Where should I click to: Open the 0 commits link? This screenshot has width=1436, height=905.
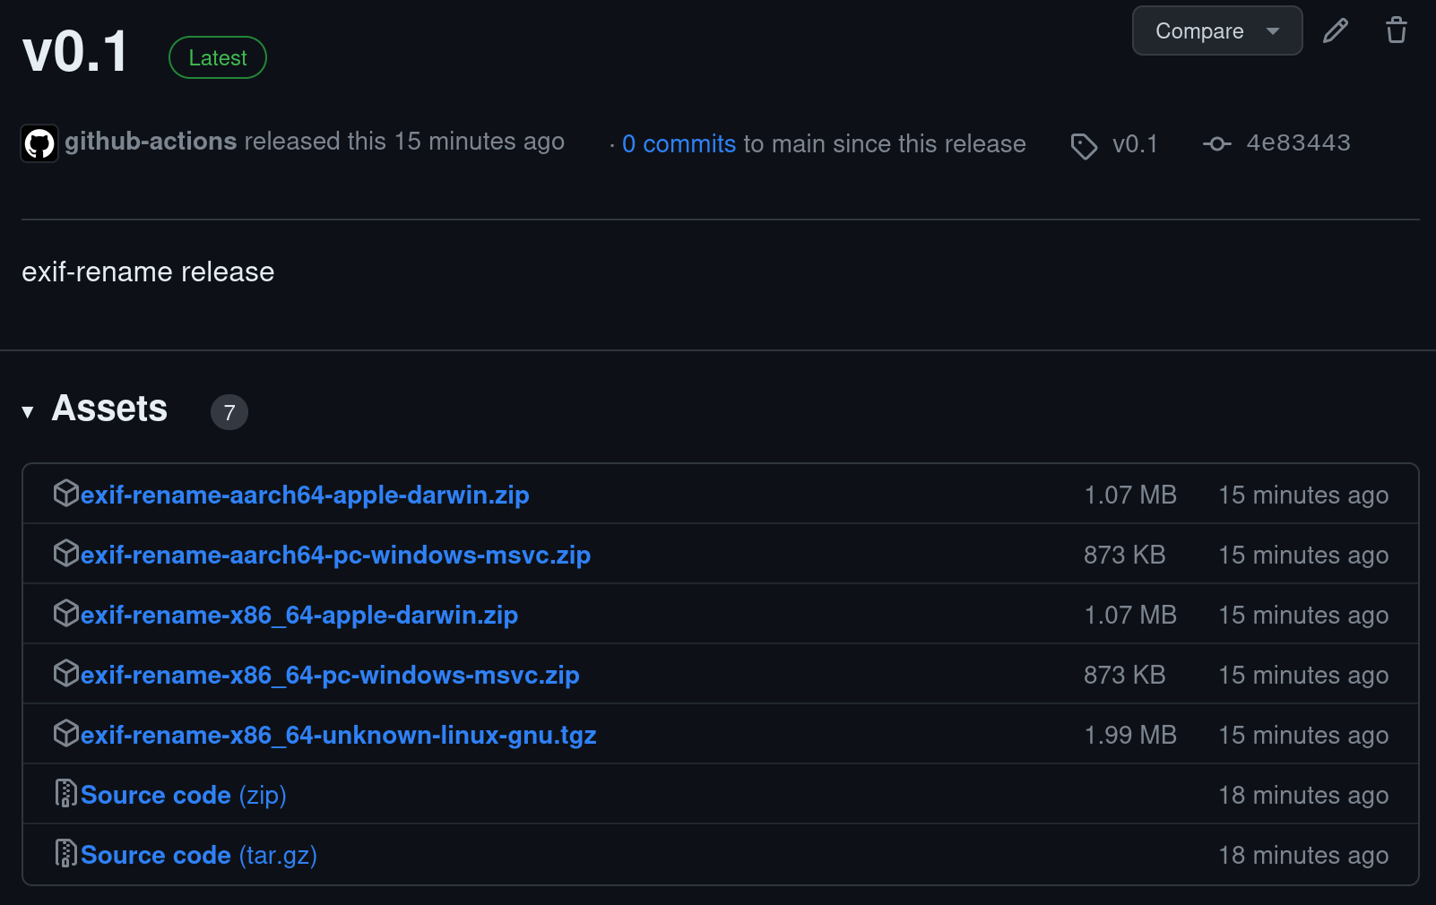click(679, 144)
